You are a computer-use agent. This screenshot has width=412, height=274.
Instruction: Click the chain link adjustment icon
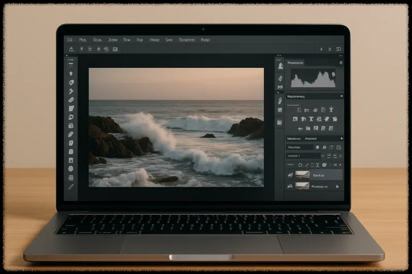point(315,110)
